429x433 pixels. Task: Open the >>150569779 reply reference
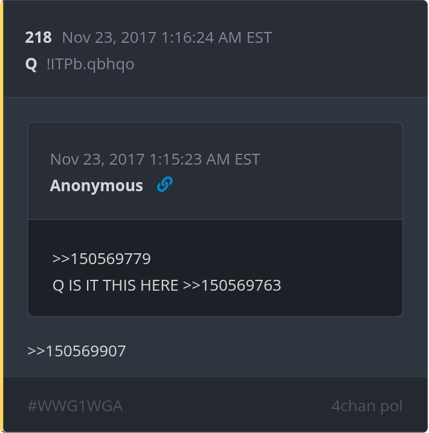(102, 259)
